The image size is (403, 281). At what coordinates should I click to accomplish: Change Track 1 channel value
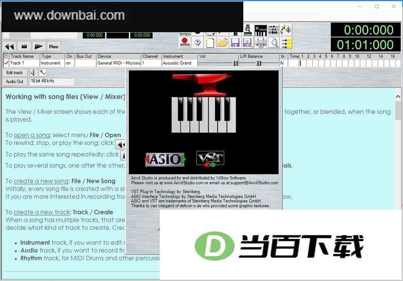coord(151,63)
